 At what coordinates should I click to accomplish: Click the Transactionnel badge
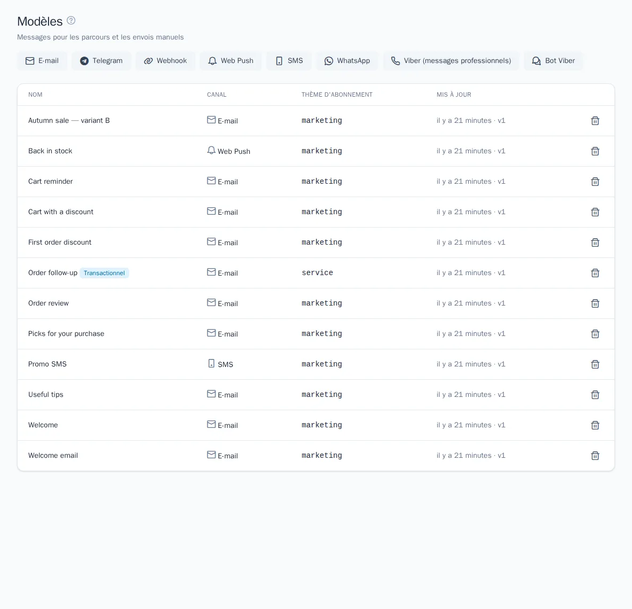pyautogui.click(x=105, y=273)
